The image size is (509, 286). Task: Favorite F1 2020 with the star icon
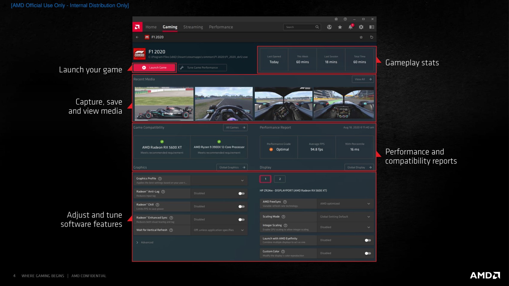point(361,37)
